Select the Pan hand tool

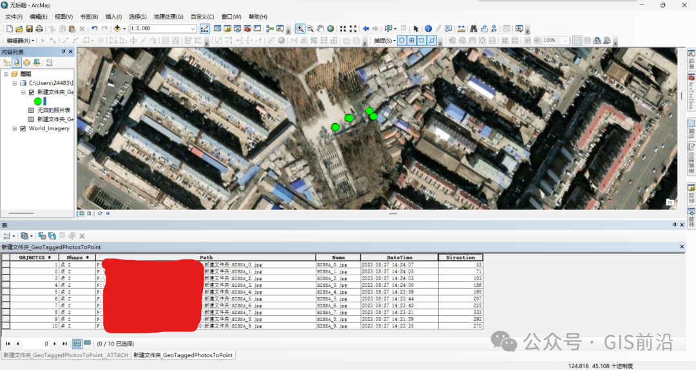tap(320, 29)
